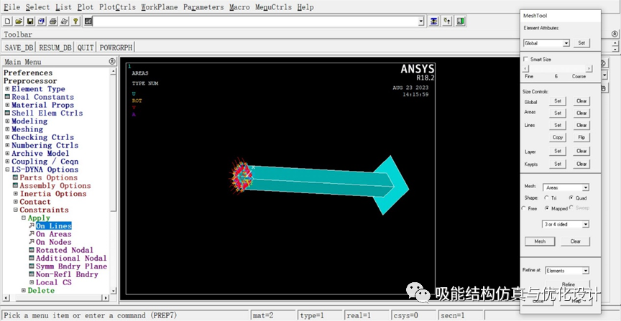Select Mapped mesher radio button
Screen dimensions: 621x321
(x=547, y=208)
